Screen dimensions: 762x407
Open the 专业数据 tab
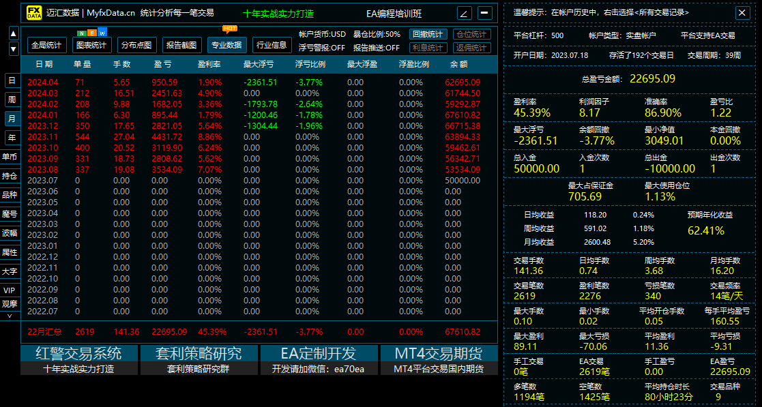[227, 46]
